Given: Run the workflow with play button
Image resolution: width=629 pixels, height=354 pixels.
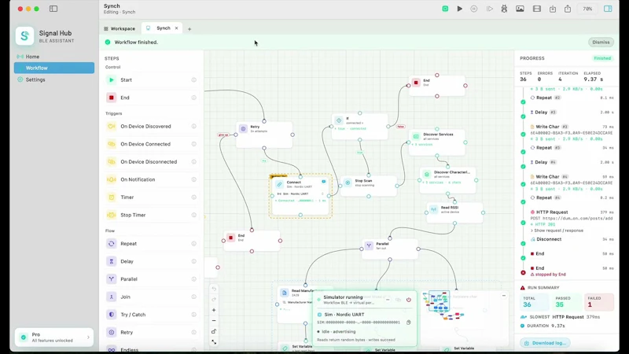Looking at the screenshot, I should pyautogui.click(x=460, y=9).
